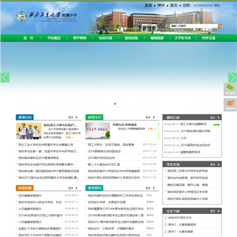The height and width of the screenshot is (237, 237).
Task: Open file 附件2：大赛竞赛规则
Action: 182,224
